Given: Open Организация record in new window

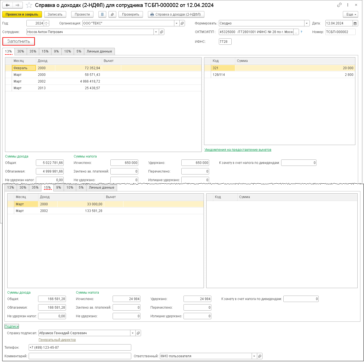Looking at the screenshot, I should [x=182, y=23].
